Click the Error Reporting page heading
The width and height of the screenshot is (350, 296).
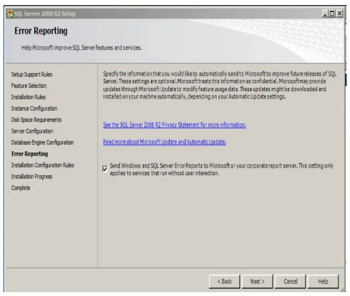point(41,31)
